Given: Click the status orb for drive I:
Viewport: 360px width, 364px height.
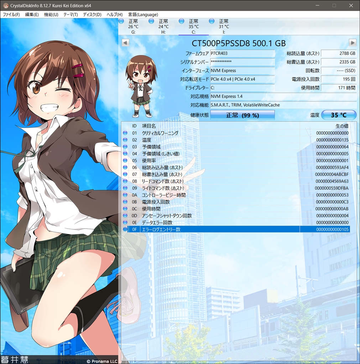Looking at the screenshot, I should click(212, 21).
